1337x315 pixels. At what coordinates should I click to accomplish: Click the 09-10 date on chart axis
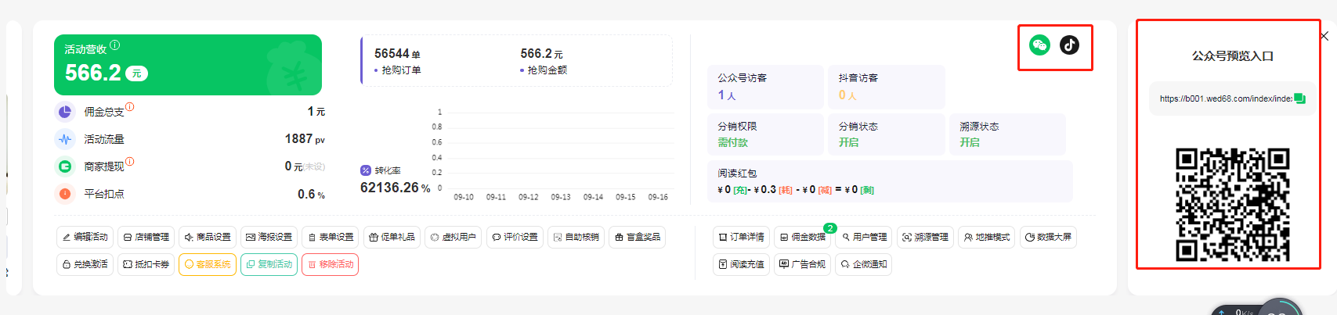pyautogui.click(x=464, y=197)
